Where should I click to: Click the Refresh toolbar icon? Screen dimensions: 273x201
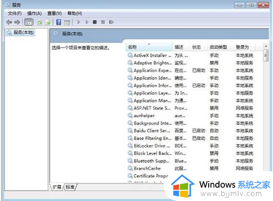(39, 22)
